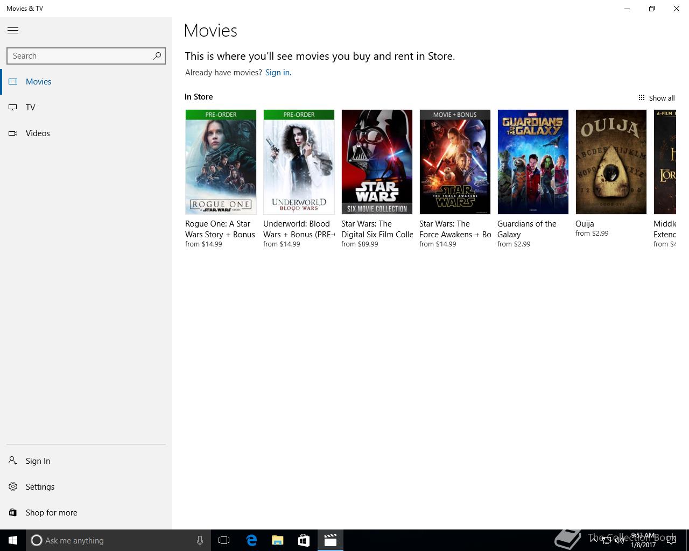
Task: Open File Explorer from taskbar
Action: coord(277,540)
